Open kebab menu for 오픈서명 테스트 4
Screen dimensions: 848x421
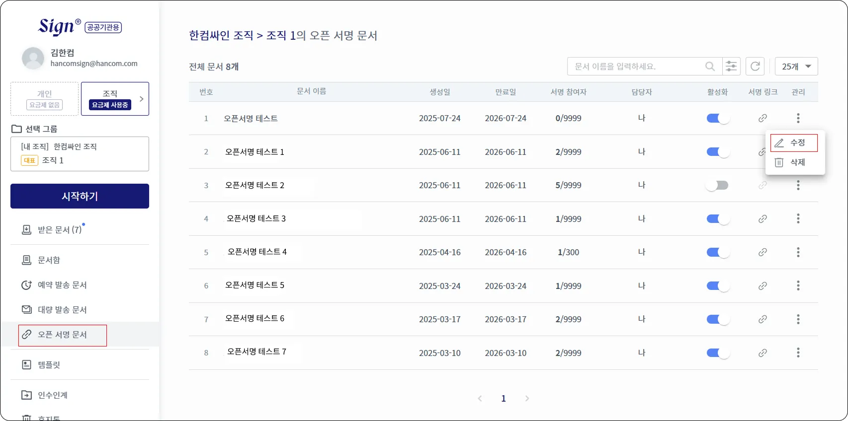point(798,252)
